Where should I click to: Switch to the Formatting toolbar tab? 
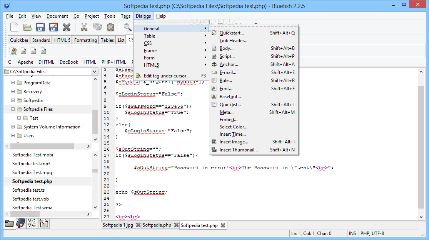[x=85, y=40]
